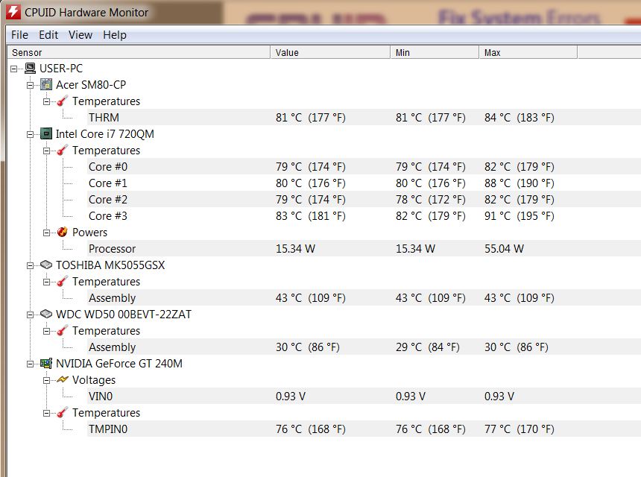Collapse the Intel Core i7 720QM node

[31, 134]
